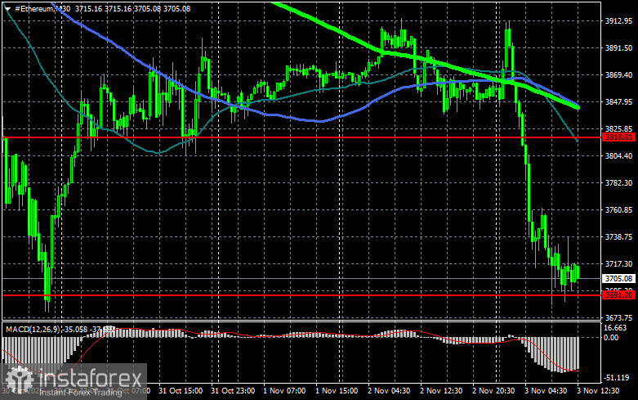Select the red 3818.81 price level label
638x400 pixels.
click(618, 137)
